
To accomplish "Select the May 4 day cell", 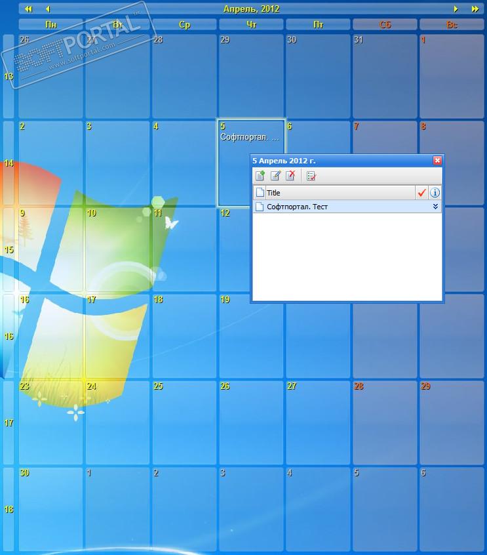I will click(x=318, y=509).
